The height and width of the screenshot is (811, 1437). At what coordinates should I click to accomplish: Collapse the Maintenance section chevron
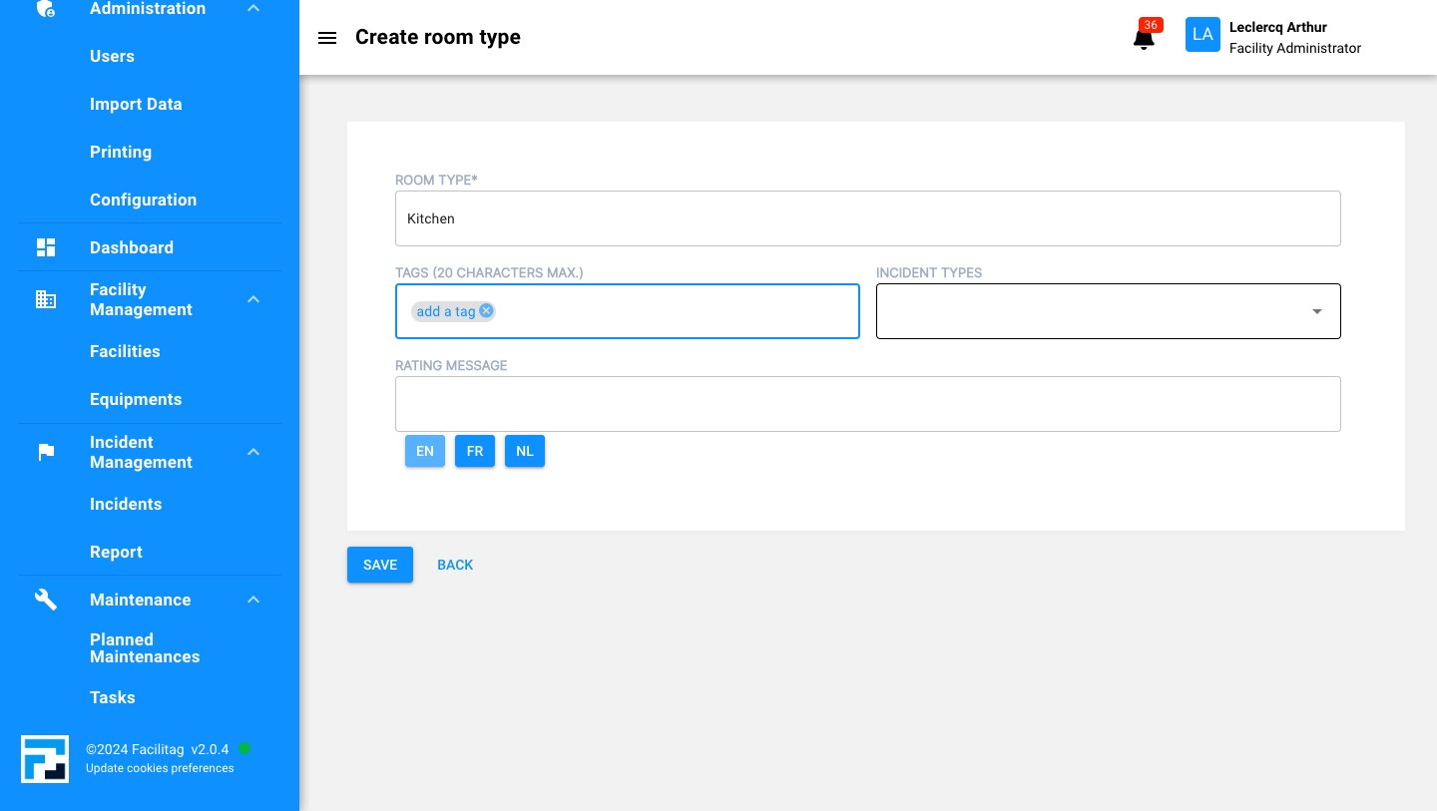pyautogui.click(x=253, y=600)
